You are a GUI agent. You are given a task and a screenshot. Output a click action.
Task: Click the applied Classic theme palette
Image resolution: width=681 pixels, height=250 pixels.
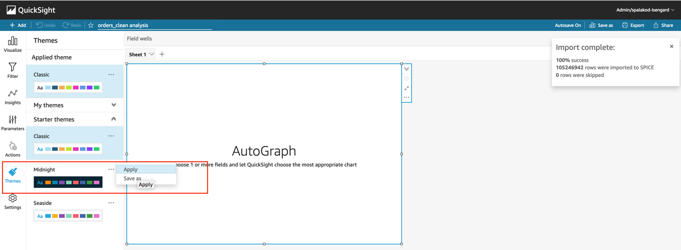[x=68, y=87]
